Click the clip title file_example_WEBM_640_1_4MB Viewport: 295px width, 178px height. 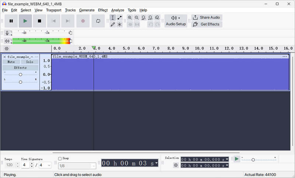point(80,57)
